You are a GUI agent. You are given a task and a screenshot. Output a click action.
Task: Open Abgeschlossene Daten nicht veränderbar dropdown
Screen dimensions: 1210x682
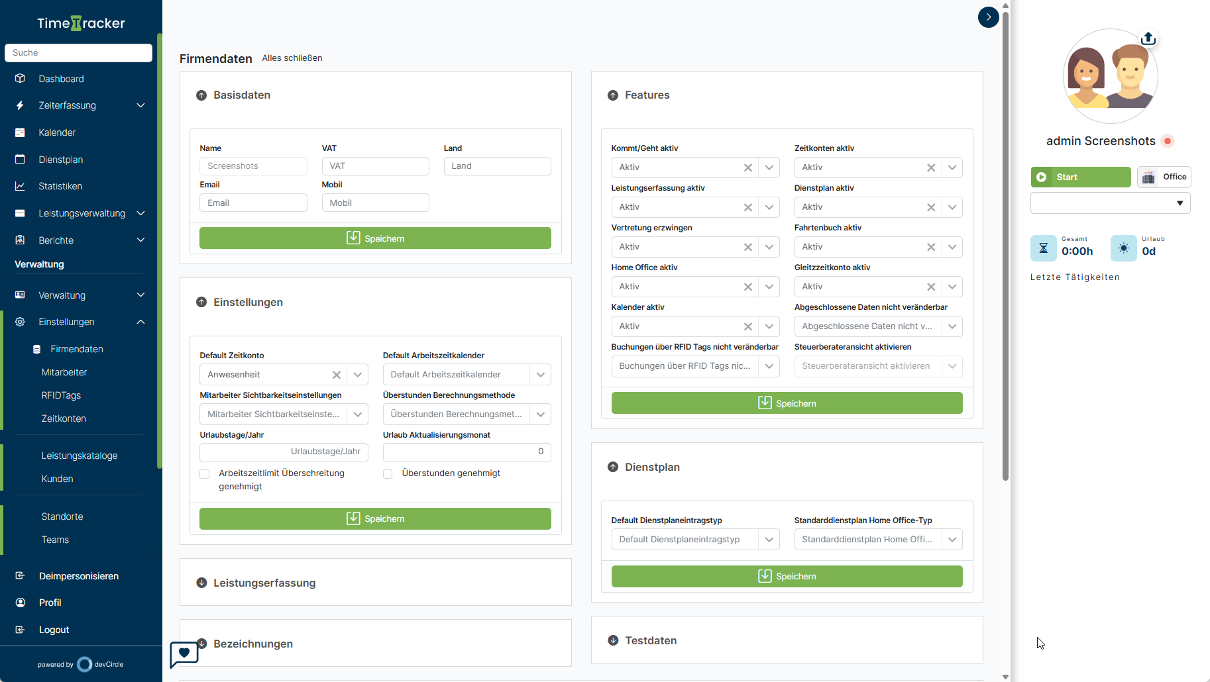point(952,326)
